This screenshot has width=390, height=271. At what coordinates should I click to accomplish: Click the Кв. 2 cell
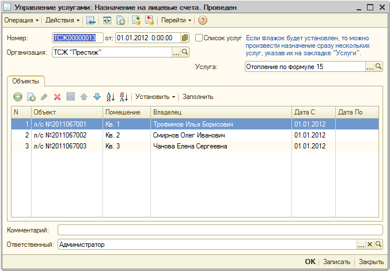[x=127, y=135]
